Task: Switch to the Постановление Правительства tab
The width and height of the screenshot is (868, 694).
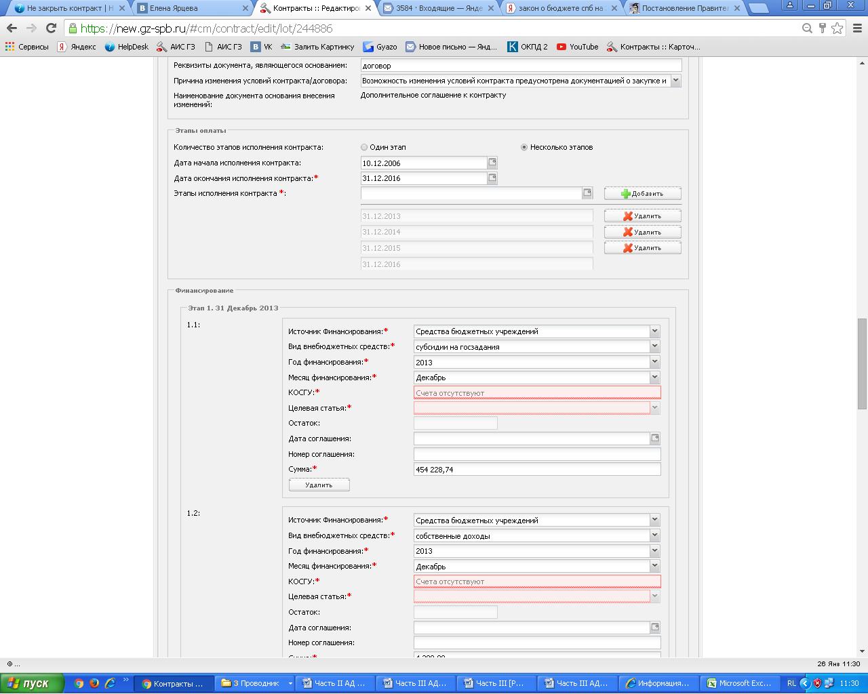Action: 684,8
